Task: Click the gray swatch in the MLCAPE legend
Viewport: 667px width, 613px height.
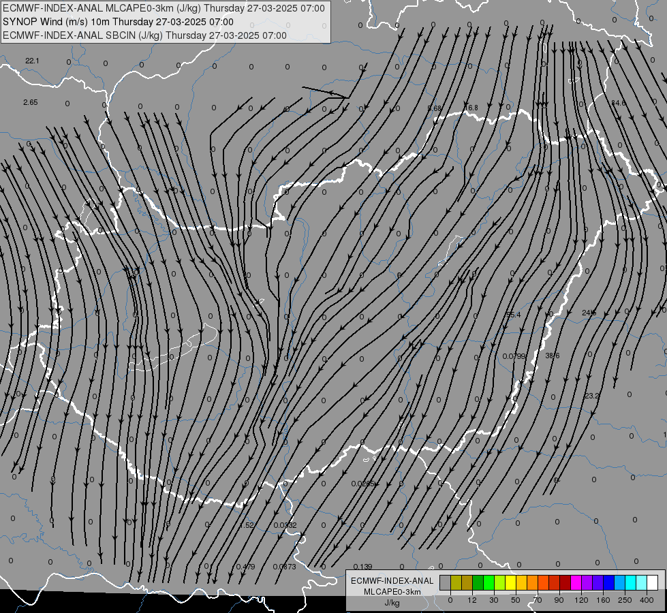Action: (x=446, y=582)
